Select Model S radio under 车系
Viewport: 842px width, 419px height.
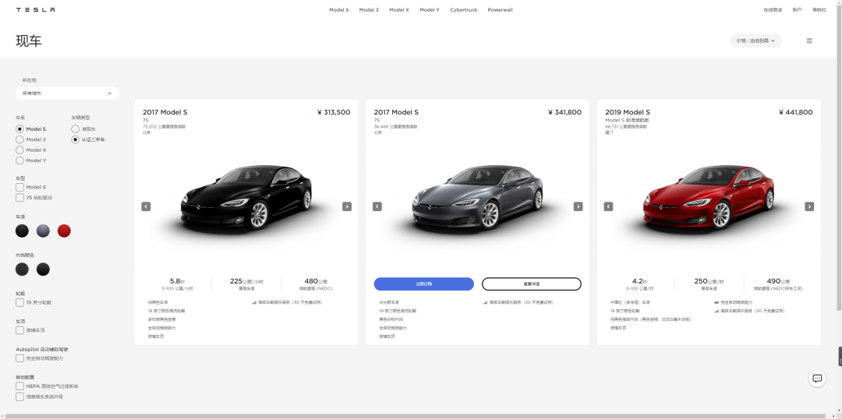tap(19, 129)
